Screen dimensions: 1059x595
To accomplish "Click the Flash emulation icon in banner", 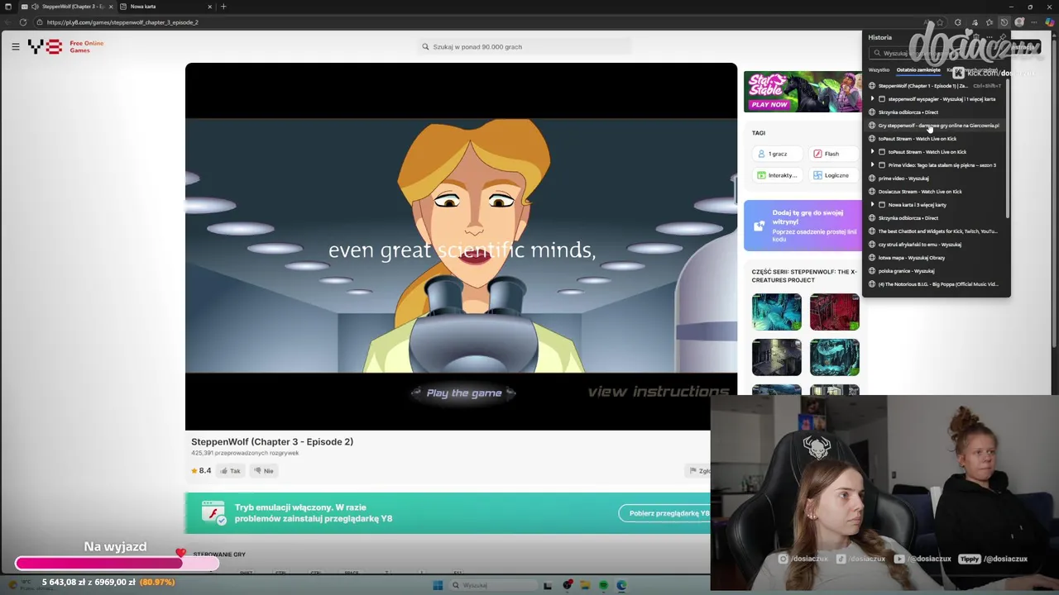I will click(213, 513).
